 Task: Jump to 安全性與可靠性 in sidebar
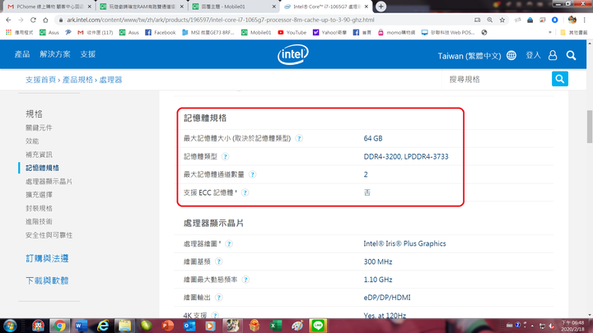tap(49, 235)
